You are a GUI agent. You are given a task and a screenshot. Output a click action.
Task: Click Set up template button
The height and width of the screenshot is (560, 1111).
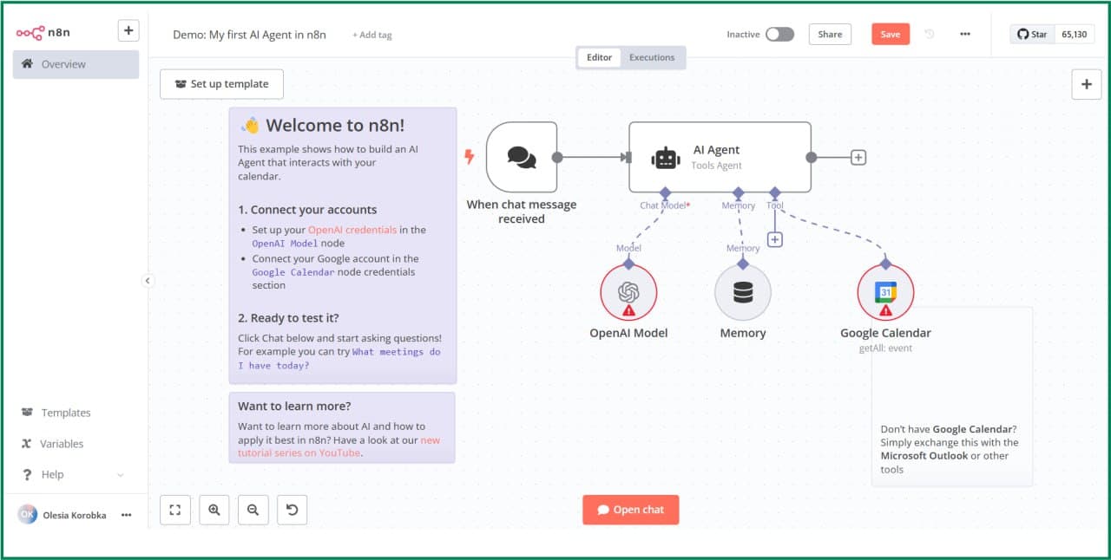pos(221,84)
